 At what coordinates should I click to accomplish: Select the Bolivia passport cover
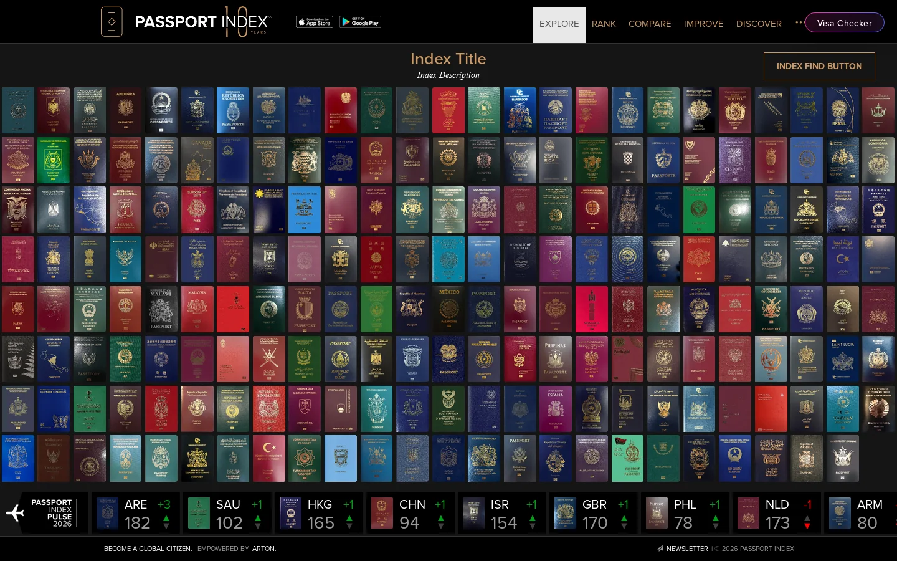tap(735, 110)
